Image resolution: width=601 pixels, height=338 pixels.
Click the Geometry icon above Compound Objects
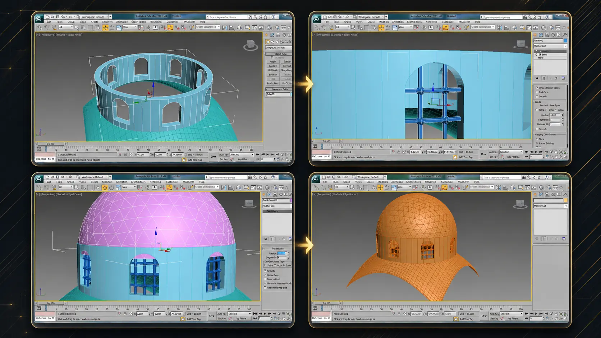pyautogui.click(x=267, y=42)
